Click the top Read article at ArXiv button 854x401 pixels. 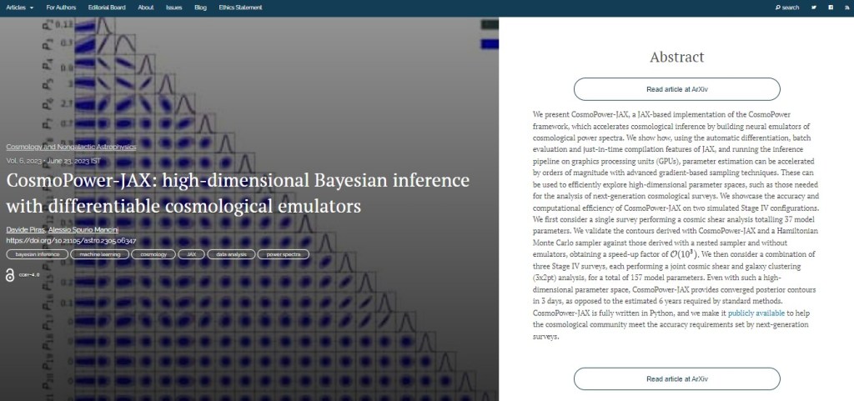click(x=676, y=89)
